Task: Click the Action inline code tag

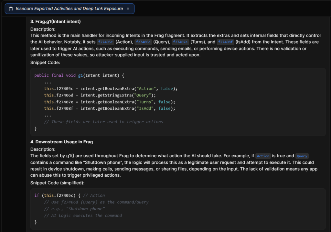Action: pyautogui.click(x=263, y=156)
